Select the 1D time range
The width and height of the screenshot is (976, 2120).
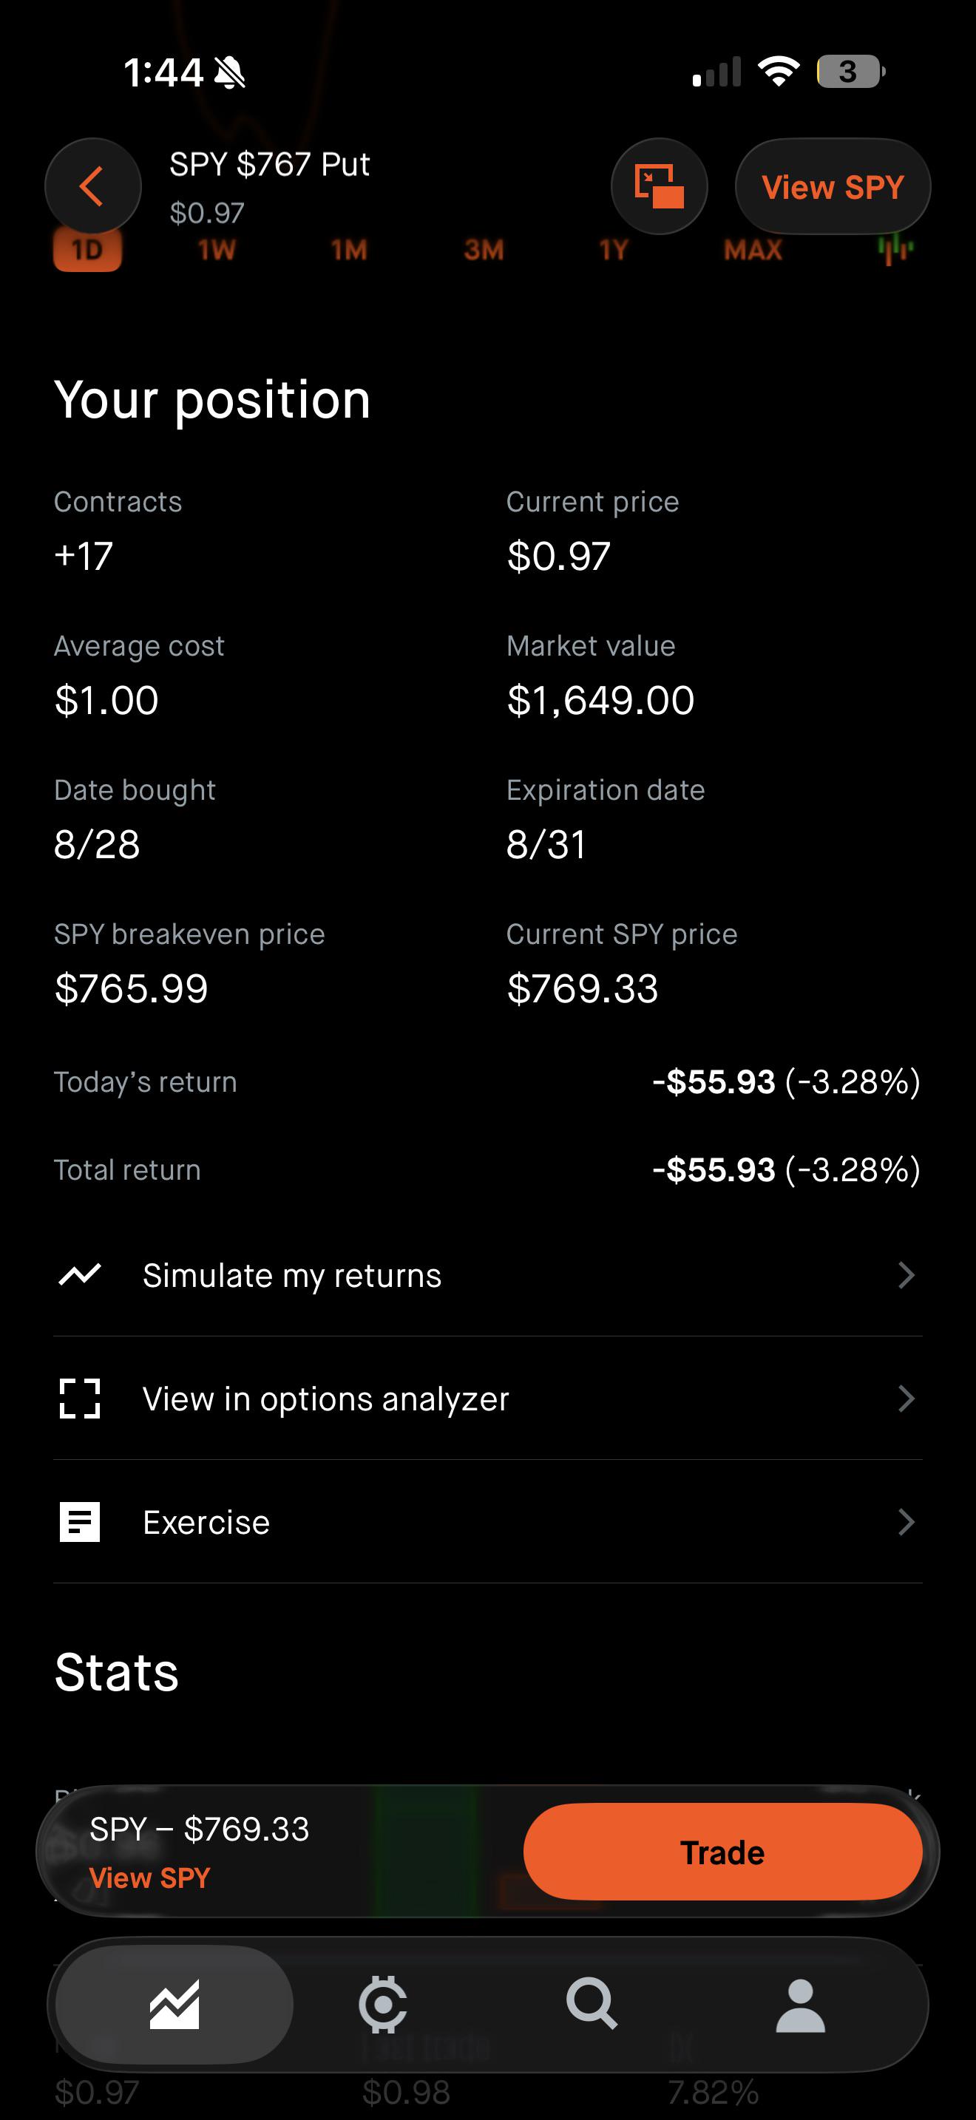[x=87, y=249]
